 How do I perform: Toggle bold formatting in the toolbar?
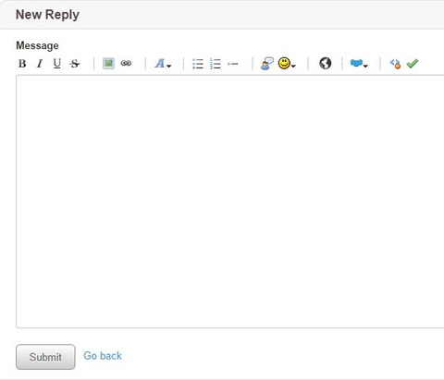[x=22, y=64]
